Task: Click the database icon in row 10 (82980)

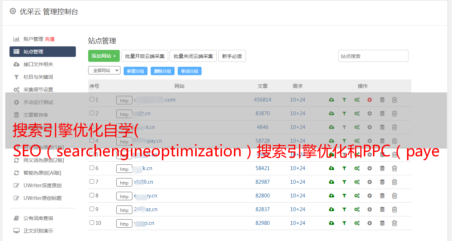Action: [382, 223]
